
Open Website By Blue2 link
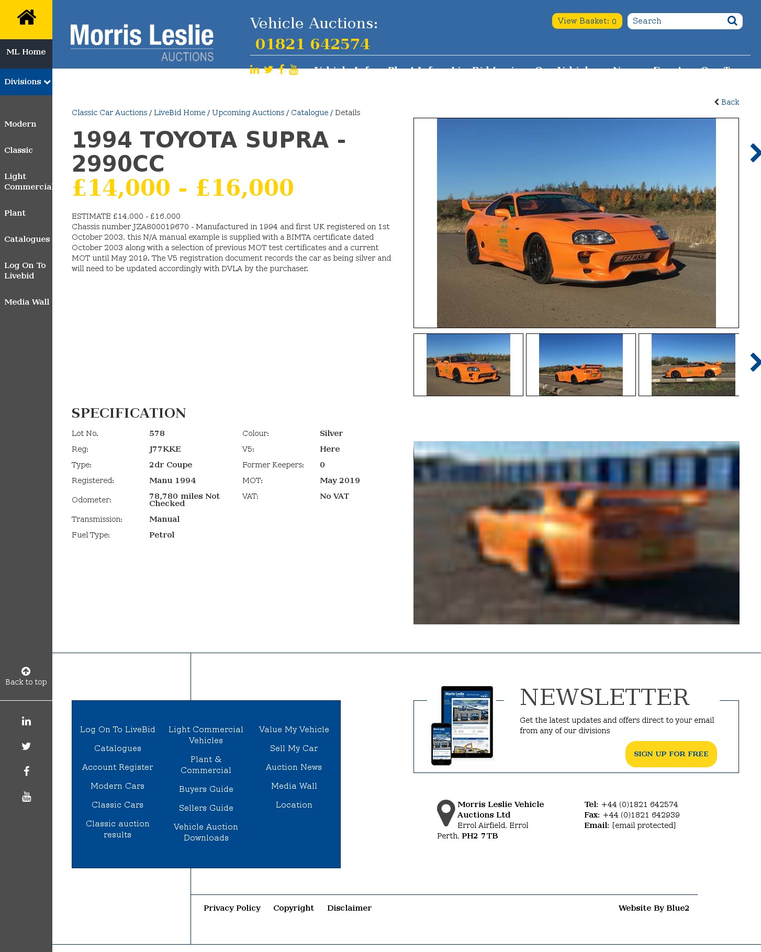click(x=654, y=908)
